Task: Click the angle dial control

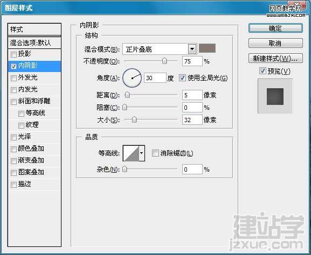Action: [x=132, y=78]
